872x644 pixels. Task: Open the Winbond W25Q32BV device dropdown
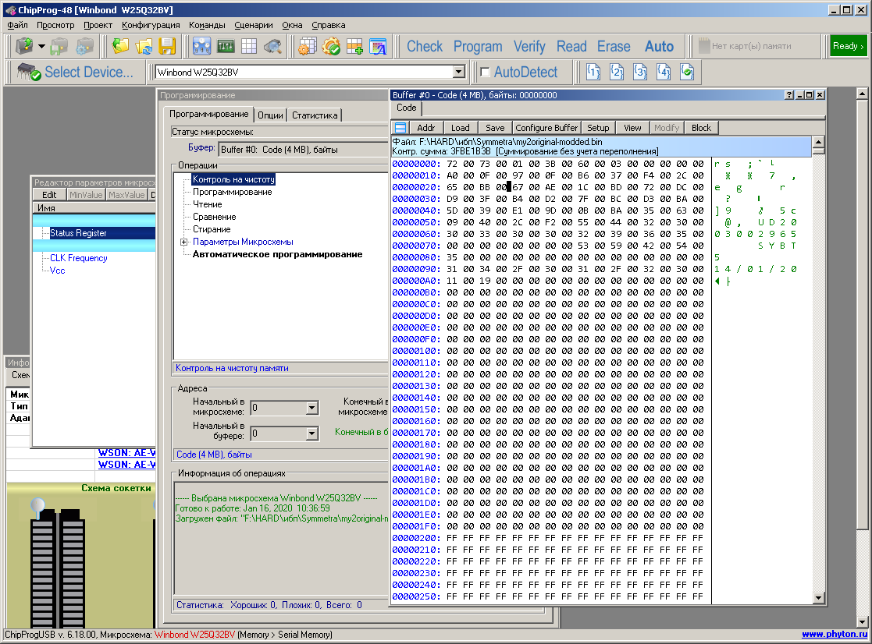click(x=459, y=73)
